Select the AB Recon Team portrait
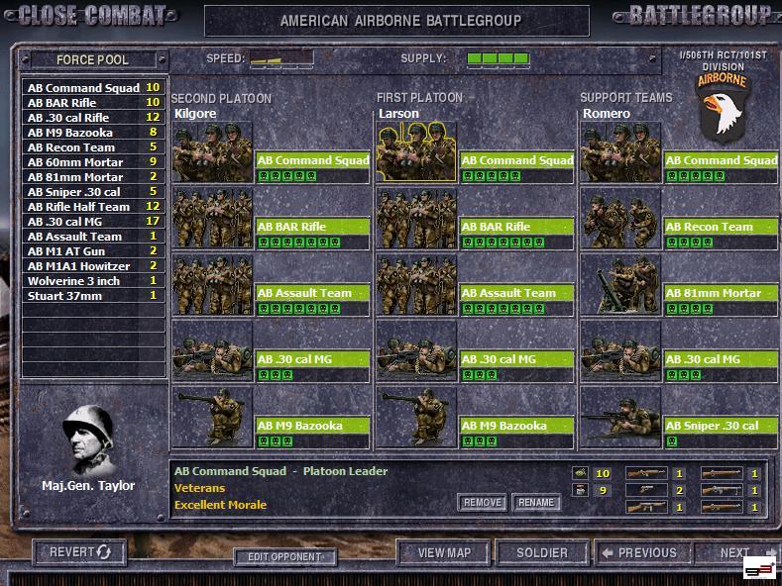 tap(620, 218)
